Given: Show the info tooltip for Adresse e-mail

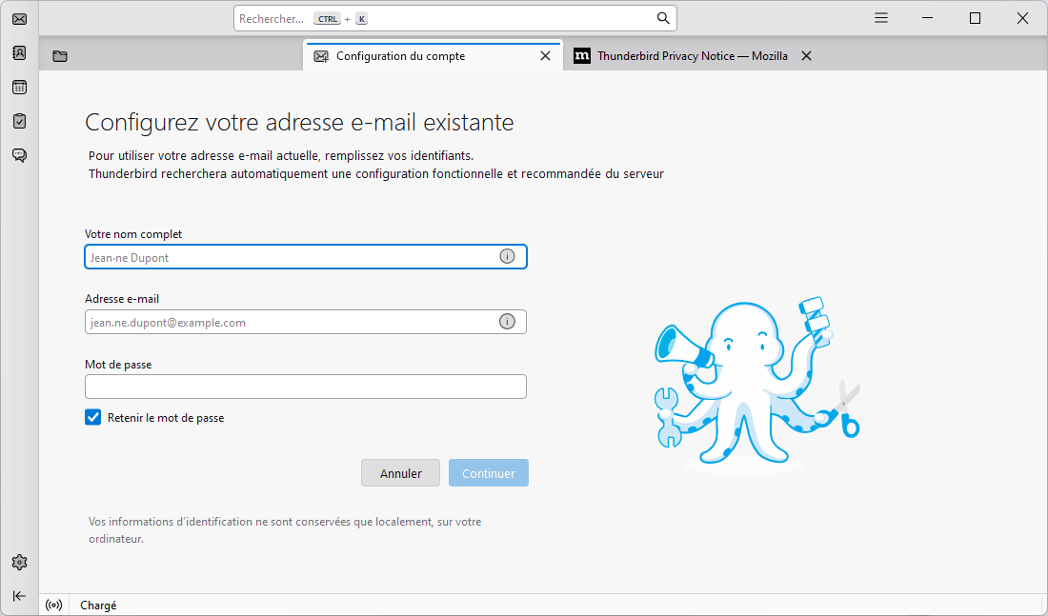Looking at the screenshot, I should coord(506,322).
